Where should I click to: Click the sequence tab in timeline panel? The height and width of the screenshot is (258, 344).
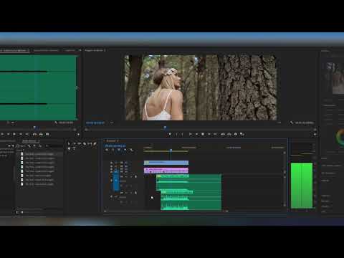113,141
